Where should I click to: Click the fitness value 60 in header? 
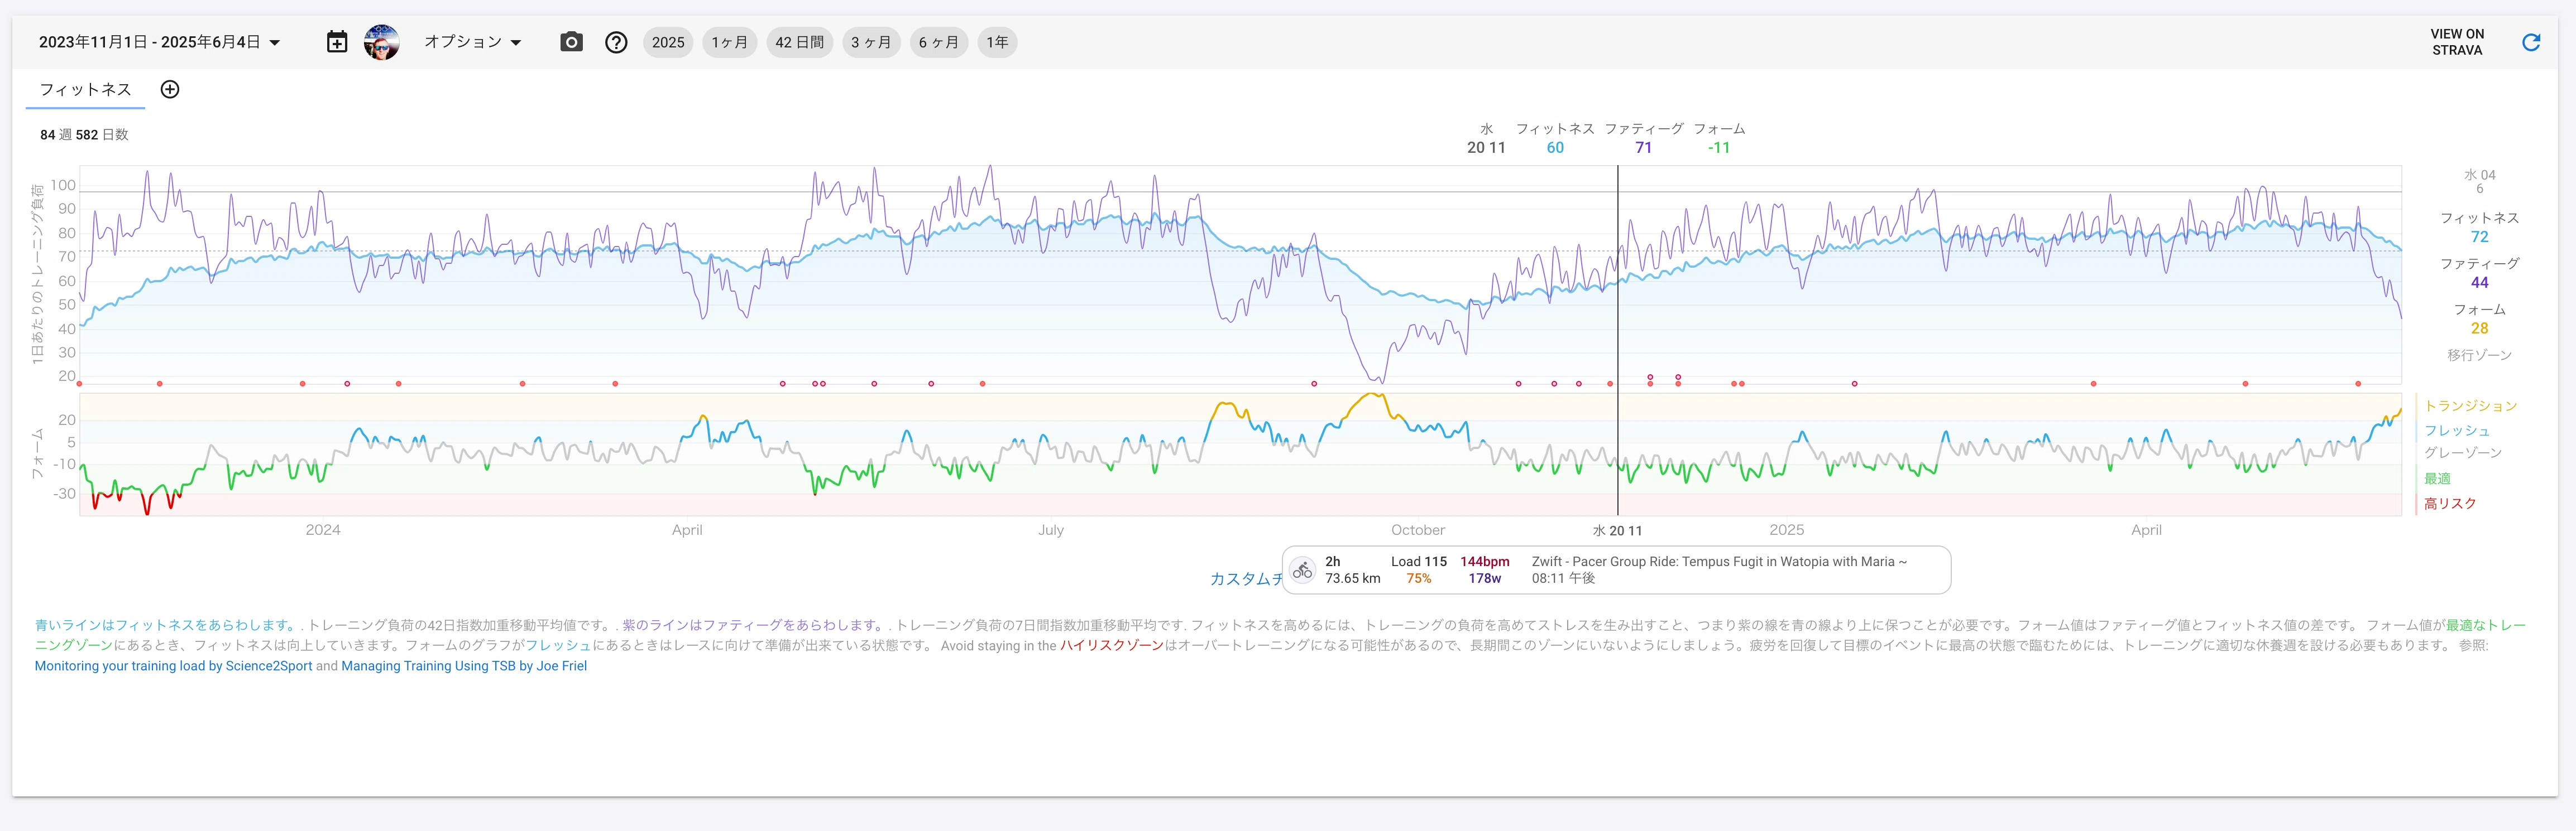tap(1554, 148)
